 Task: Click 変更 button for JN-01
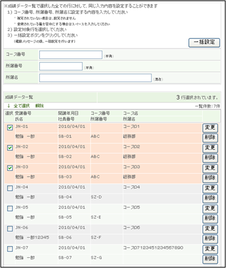210,128
